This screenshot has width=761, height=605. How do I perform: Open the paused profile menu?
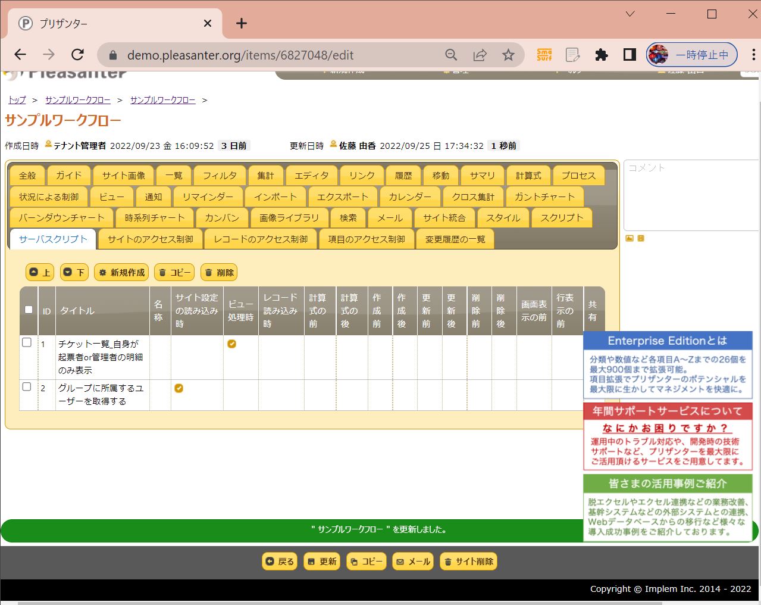(692, 55)
